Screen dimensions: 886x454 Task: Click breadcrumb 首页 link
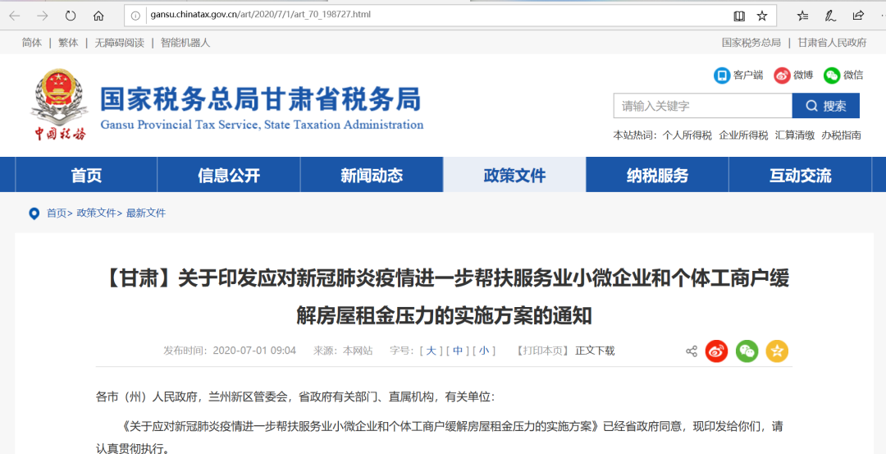56,213
